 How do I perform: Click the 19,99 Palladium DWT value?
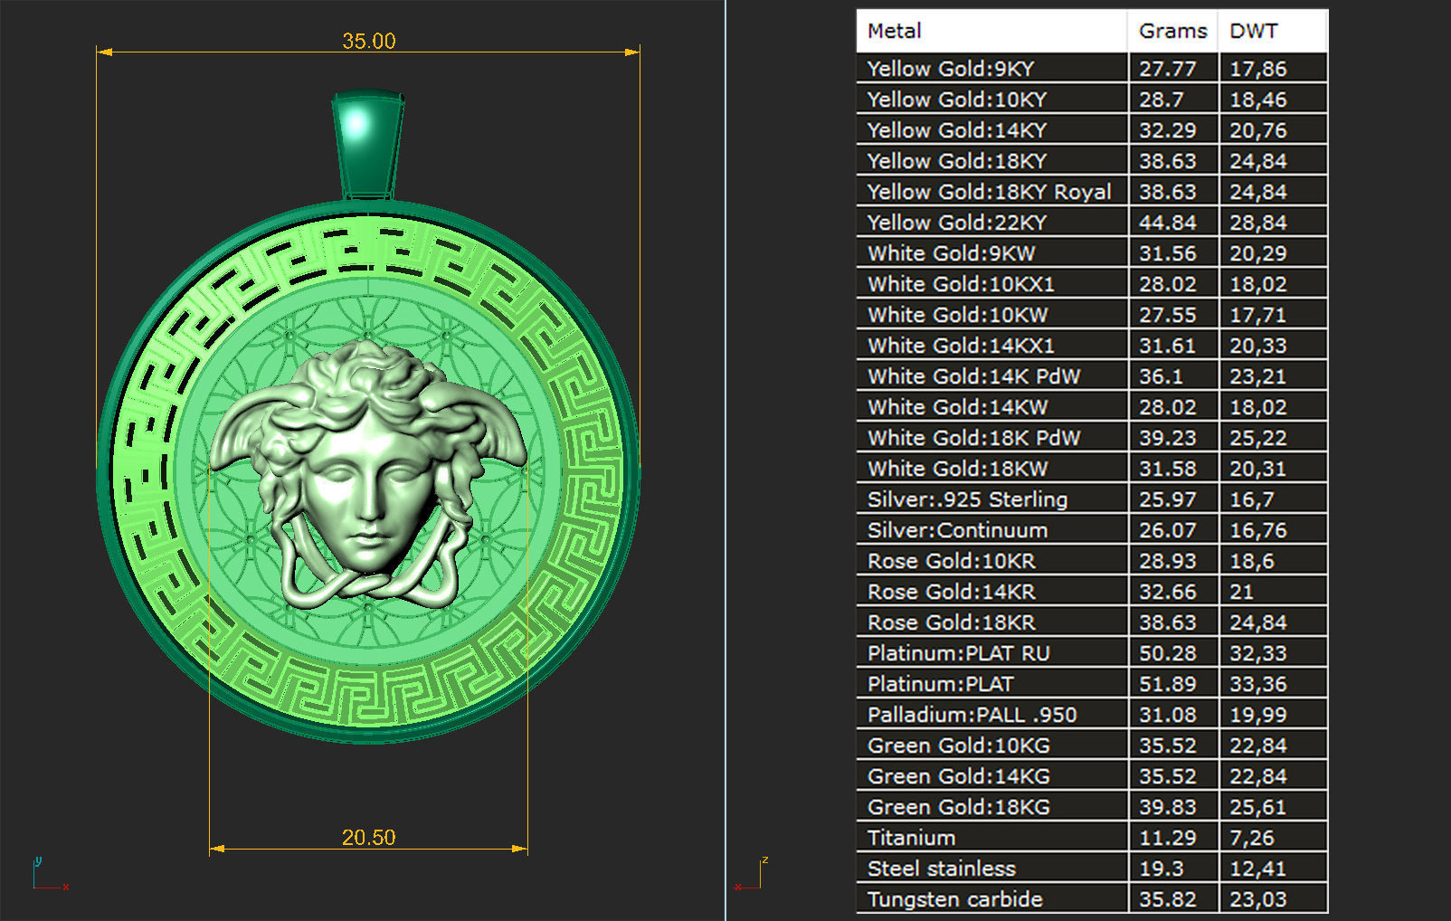tap(1258, 715)
